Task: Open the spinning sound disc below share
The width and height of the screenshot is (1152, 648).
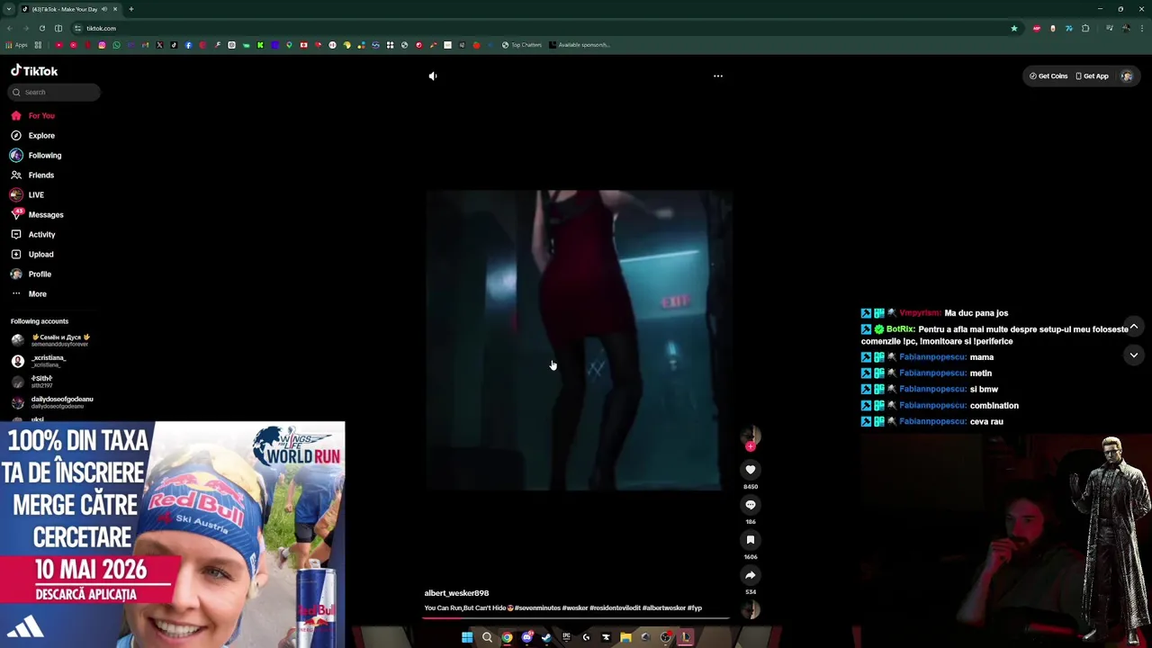Action: (x=751, y=610)
